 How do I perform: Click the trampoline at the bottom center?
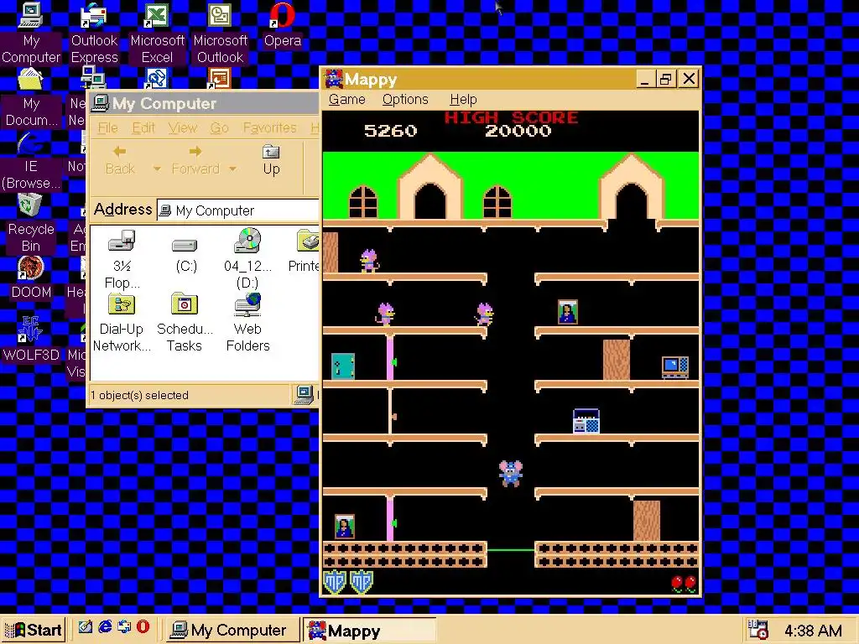pos(511,550)
